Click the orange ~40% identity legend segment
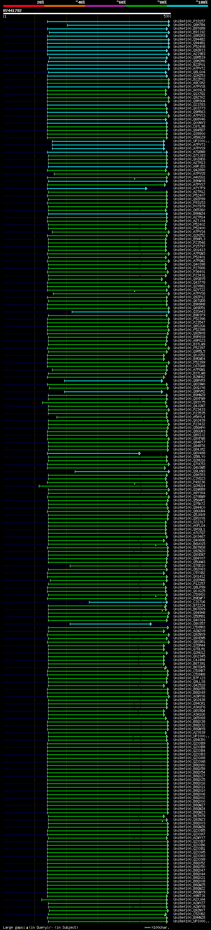The image size is (211, 930). click(65, 6)
